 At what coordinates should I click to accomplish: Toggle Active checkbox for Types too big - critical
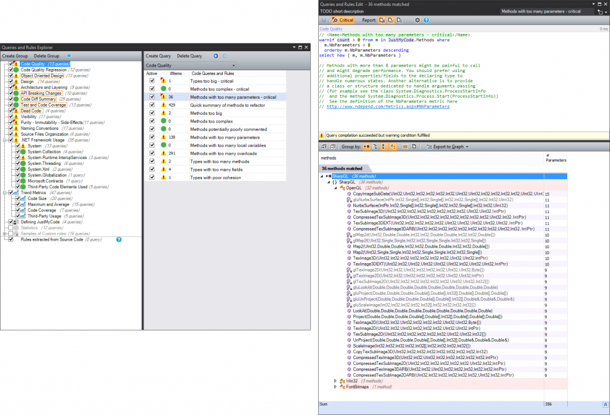pos(152,81)
